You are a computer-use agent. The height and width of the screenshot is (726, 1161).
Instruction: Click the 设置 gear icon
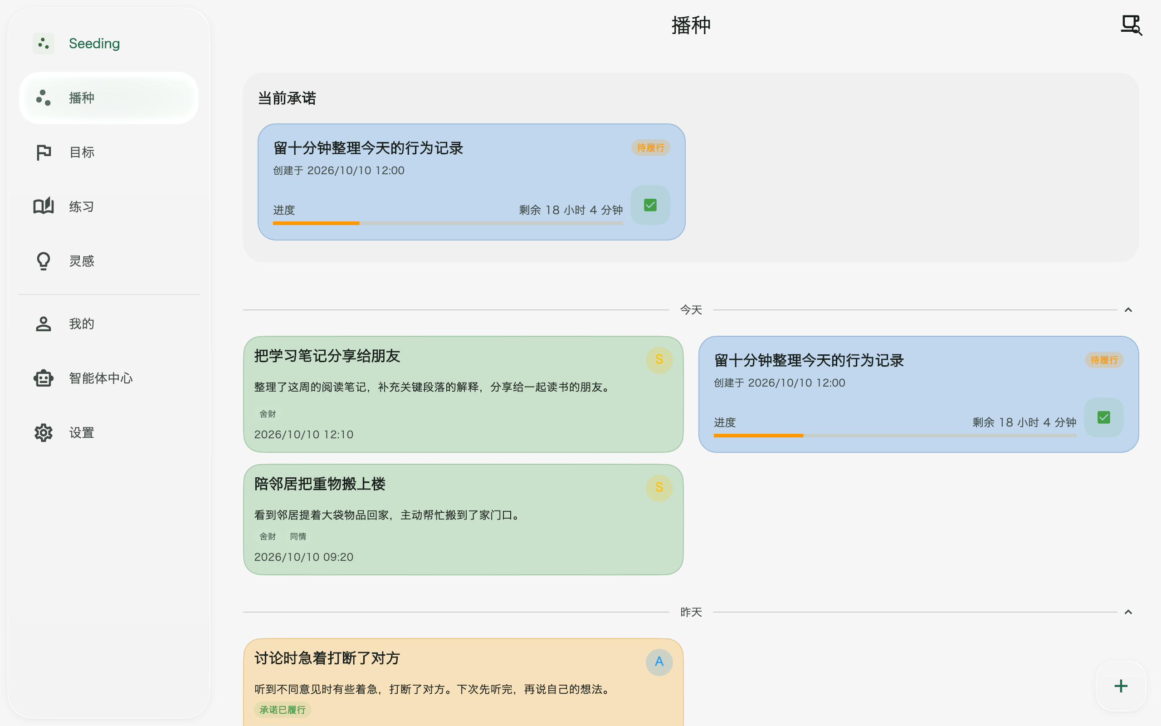click(x=43, y=432)
